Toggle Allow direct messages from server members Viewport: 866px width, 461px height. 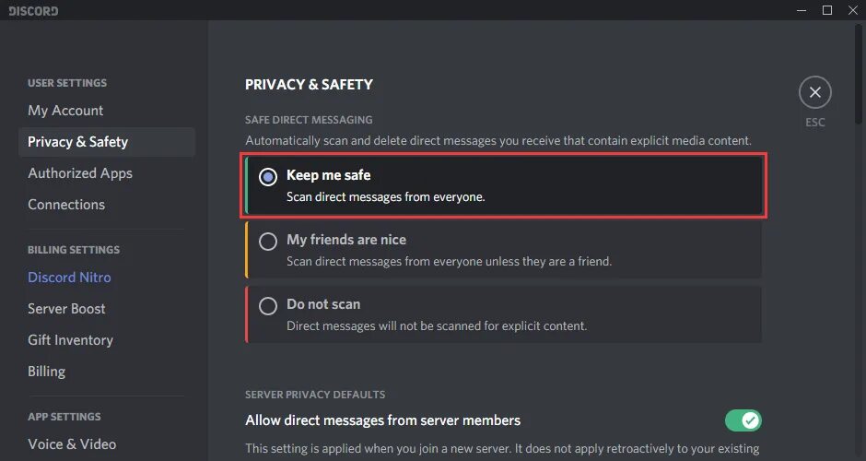pos(743,420)
